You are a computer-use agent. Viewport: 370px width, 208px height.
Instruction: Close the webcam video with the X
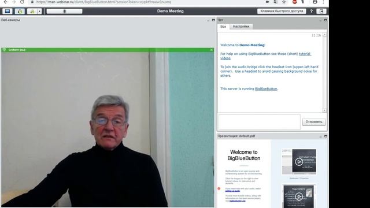point(212,50)
